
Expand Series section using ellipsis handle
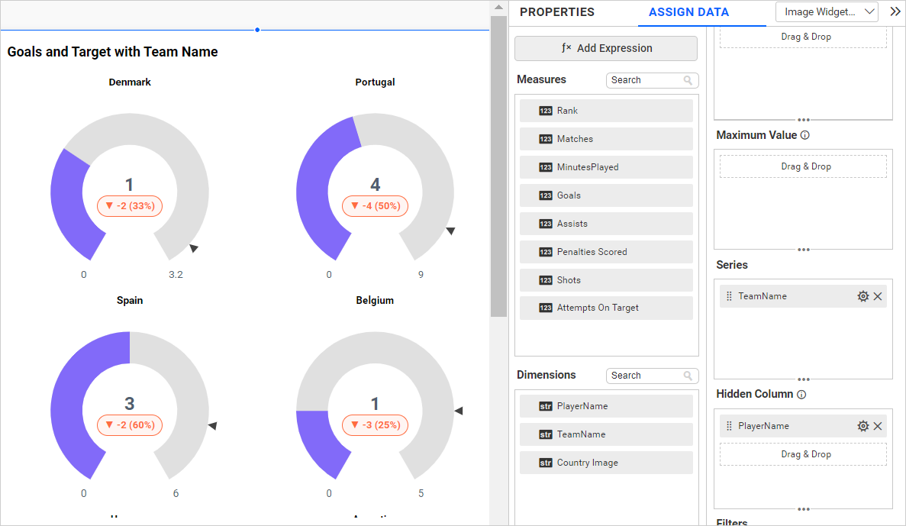tap(803, 379)
